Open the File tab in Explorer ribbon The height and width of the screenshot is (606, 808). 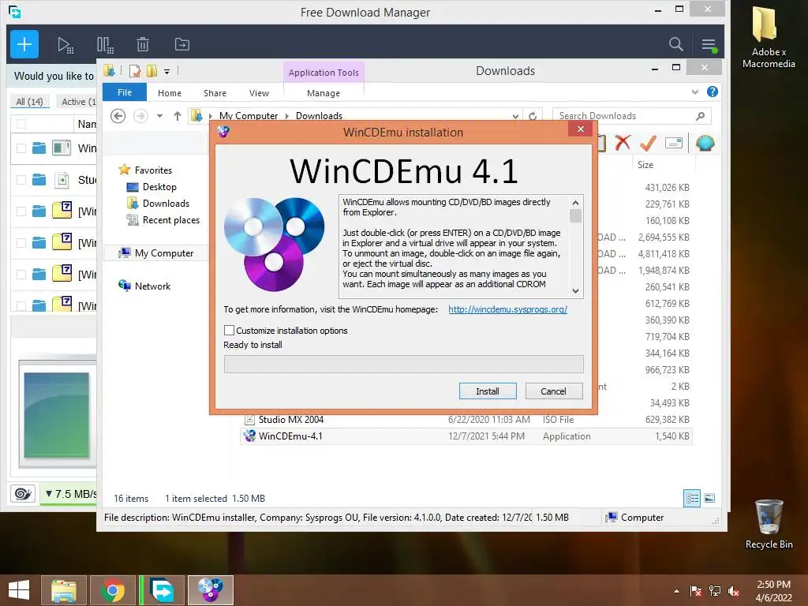point(125,93)
